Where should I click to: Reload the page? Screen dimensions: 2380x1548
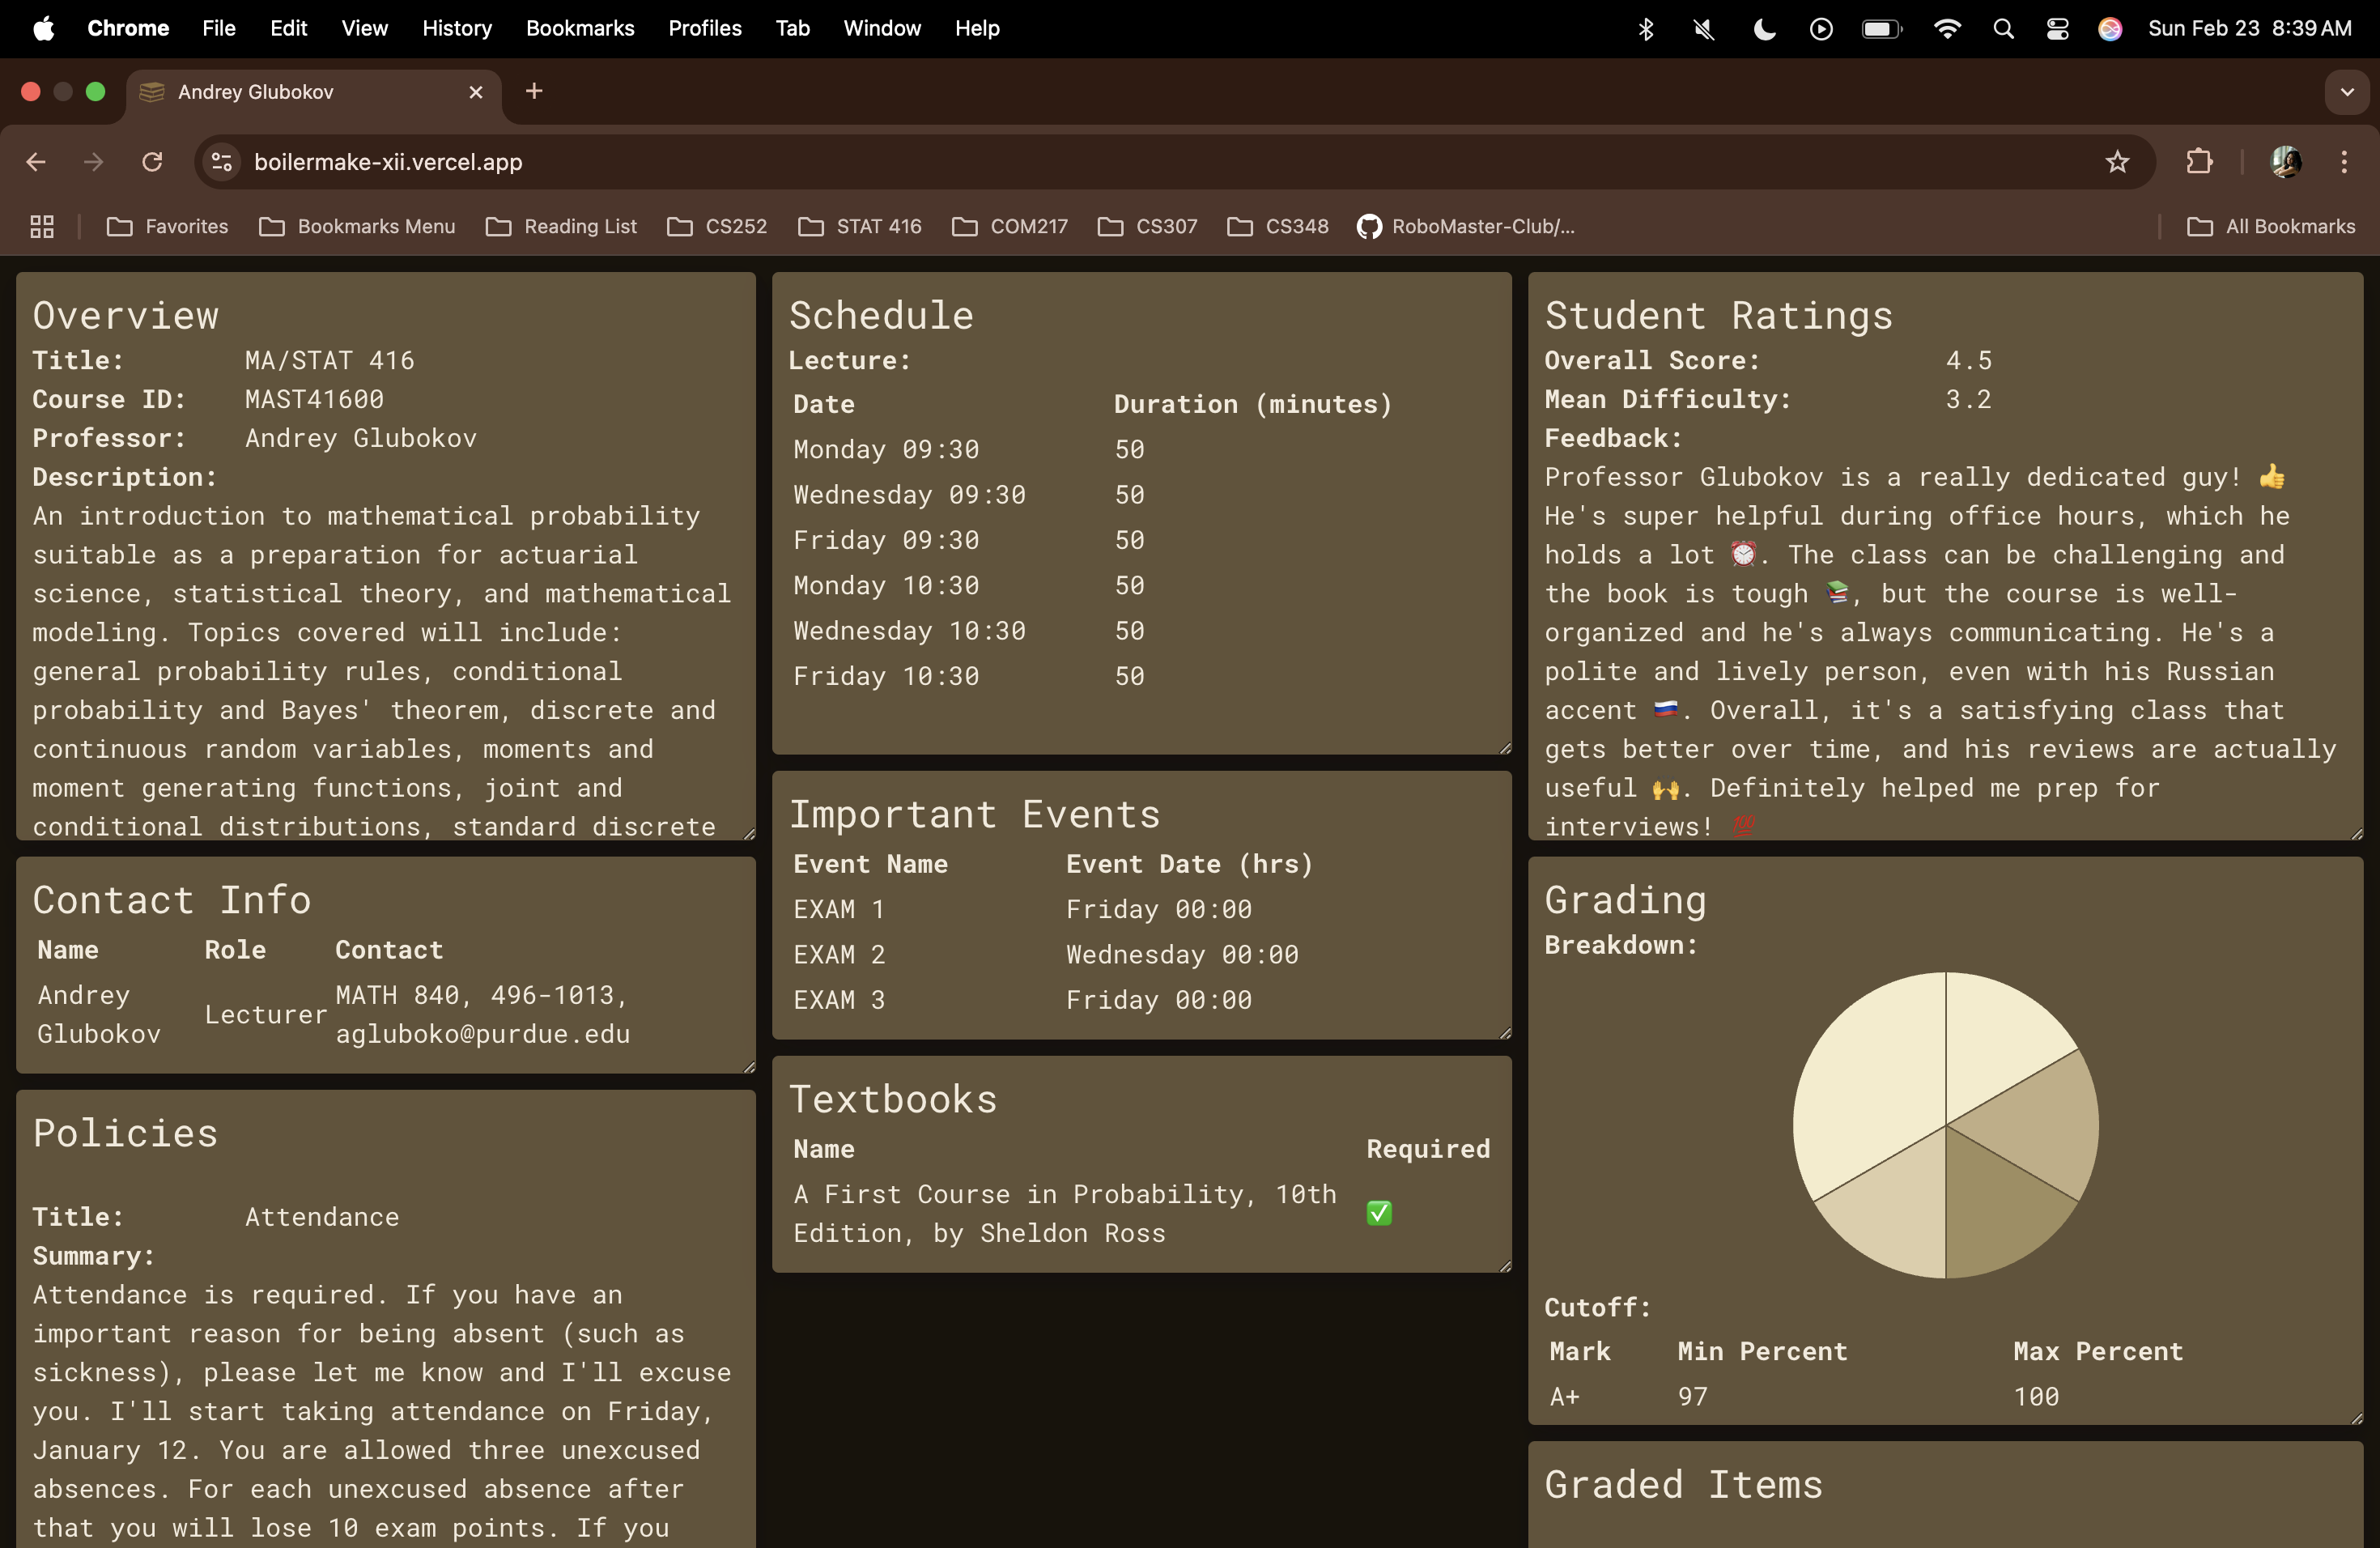tap(152, 162)
